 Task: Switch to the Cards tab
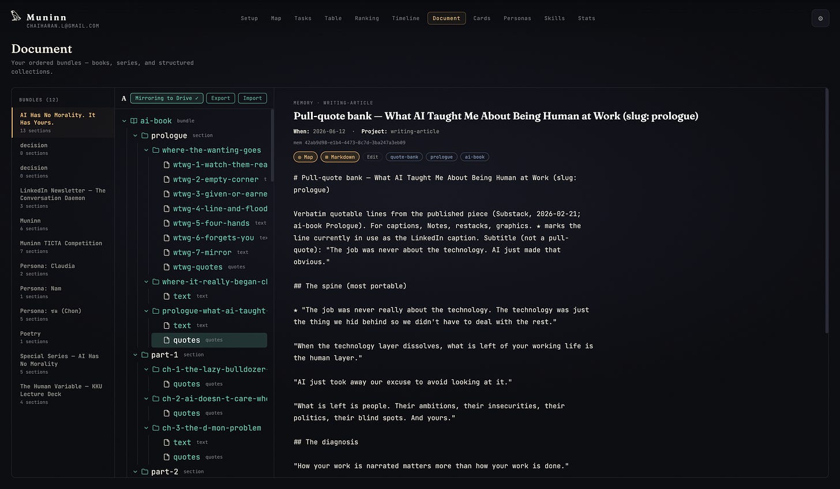click(x=482, y=18)
